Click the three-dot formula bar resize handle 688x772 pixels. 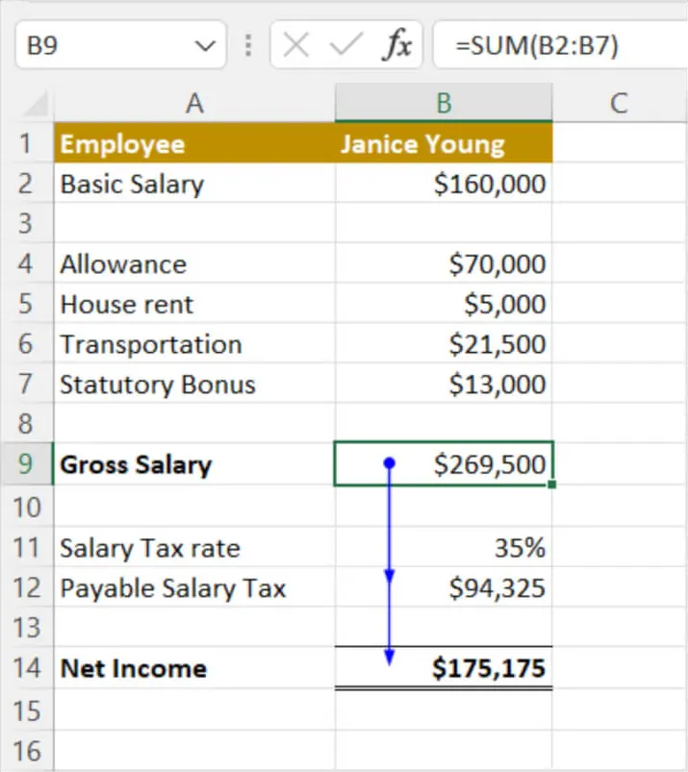tap(248, 45)
